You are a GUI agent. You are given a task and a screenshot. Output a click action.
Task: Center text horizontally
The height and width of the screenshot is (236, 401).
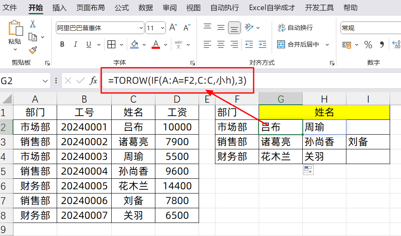[221, 45]
